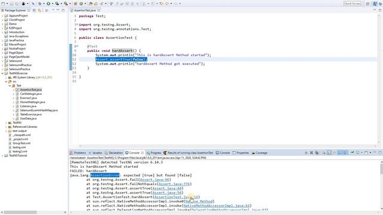Click the Collapse All icon in Package Explorer

(x=34, y=10)
